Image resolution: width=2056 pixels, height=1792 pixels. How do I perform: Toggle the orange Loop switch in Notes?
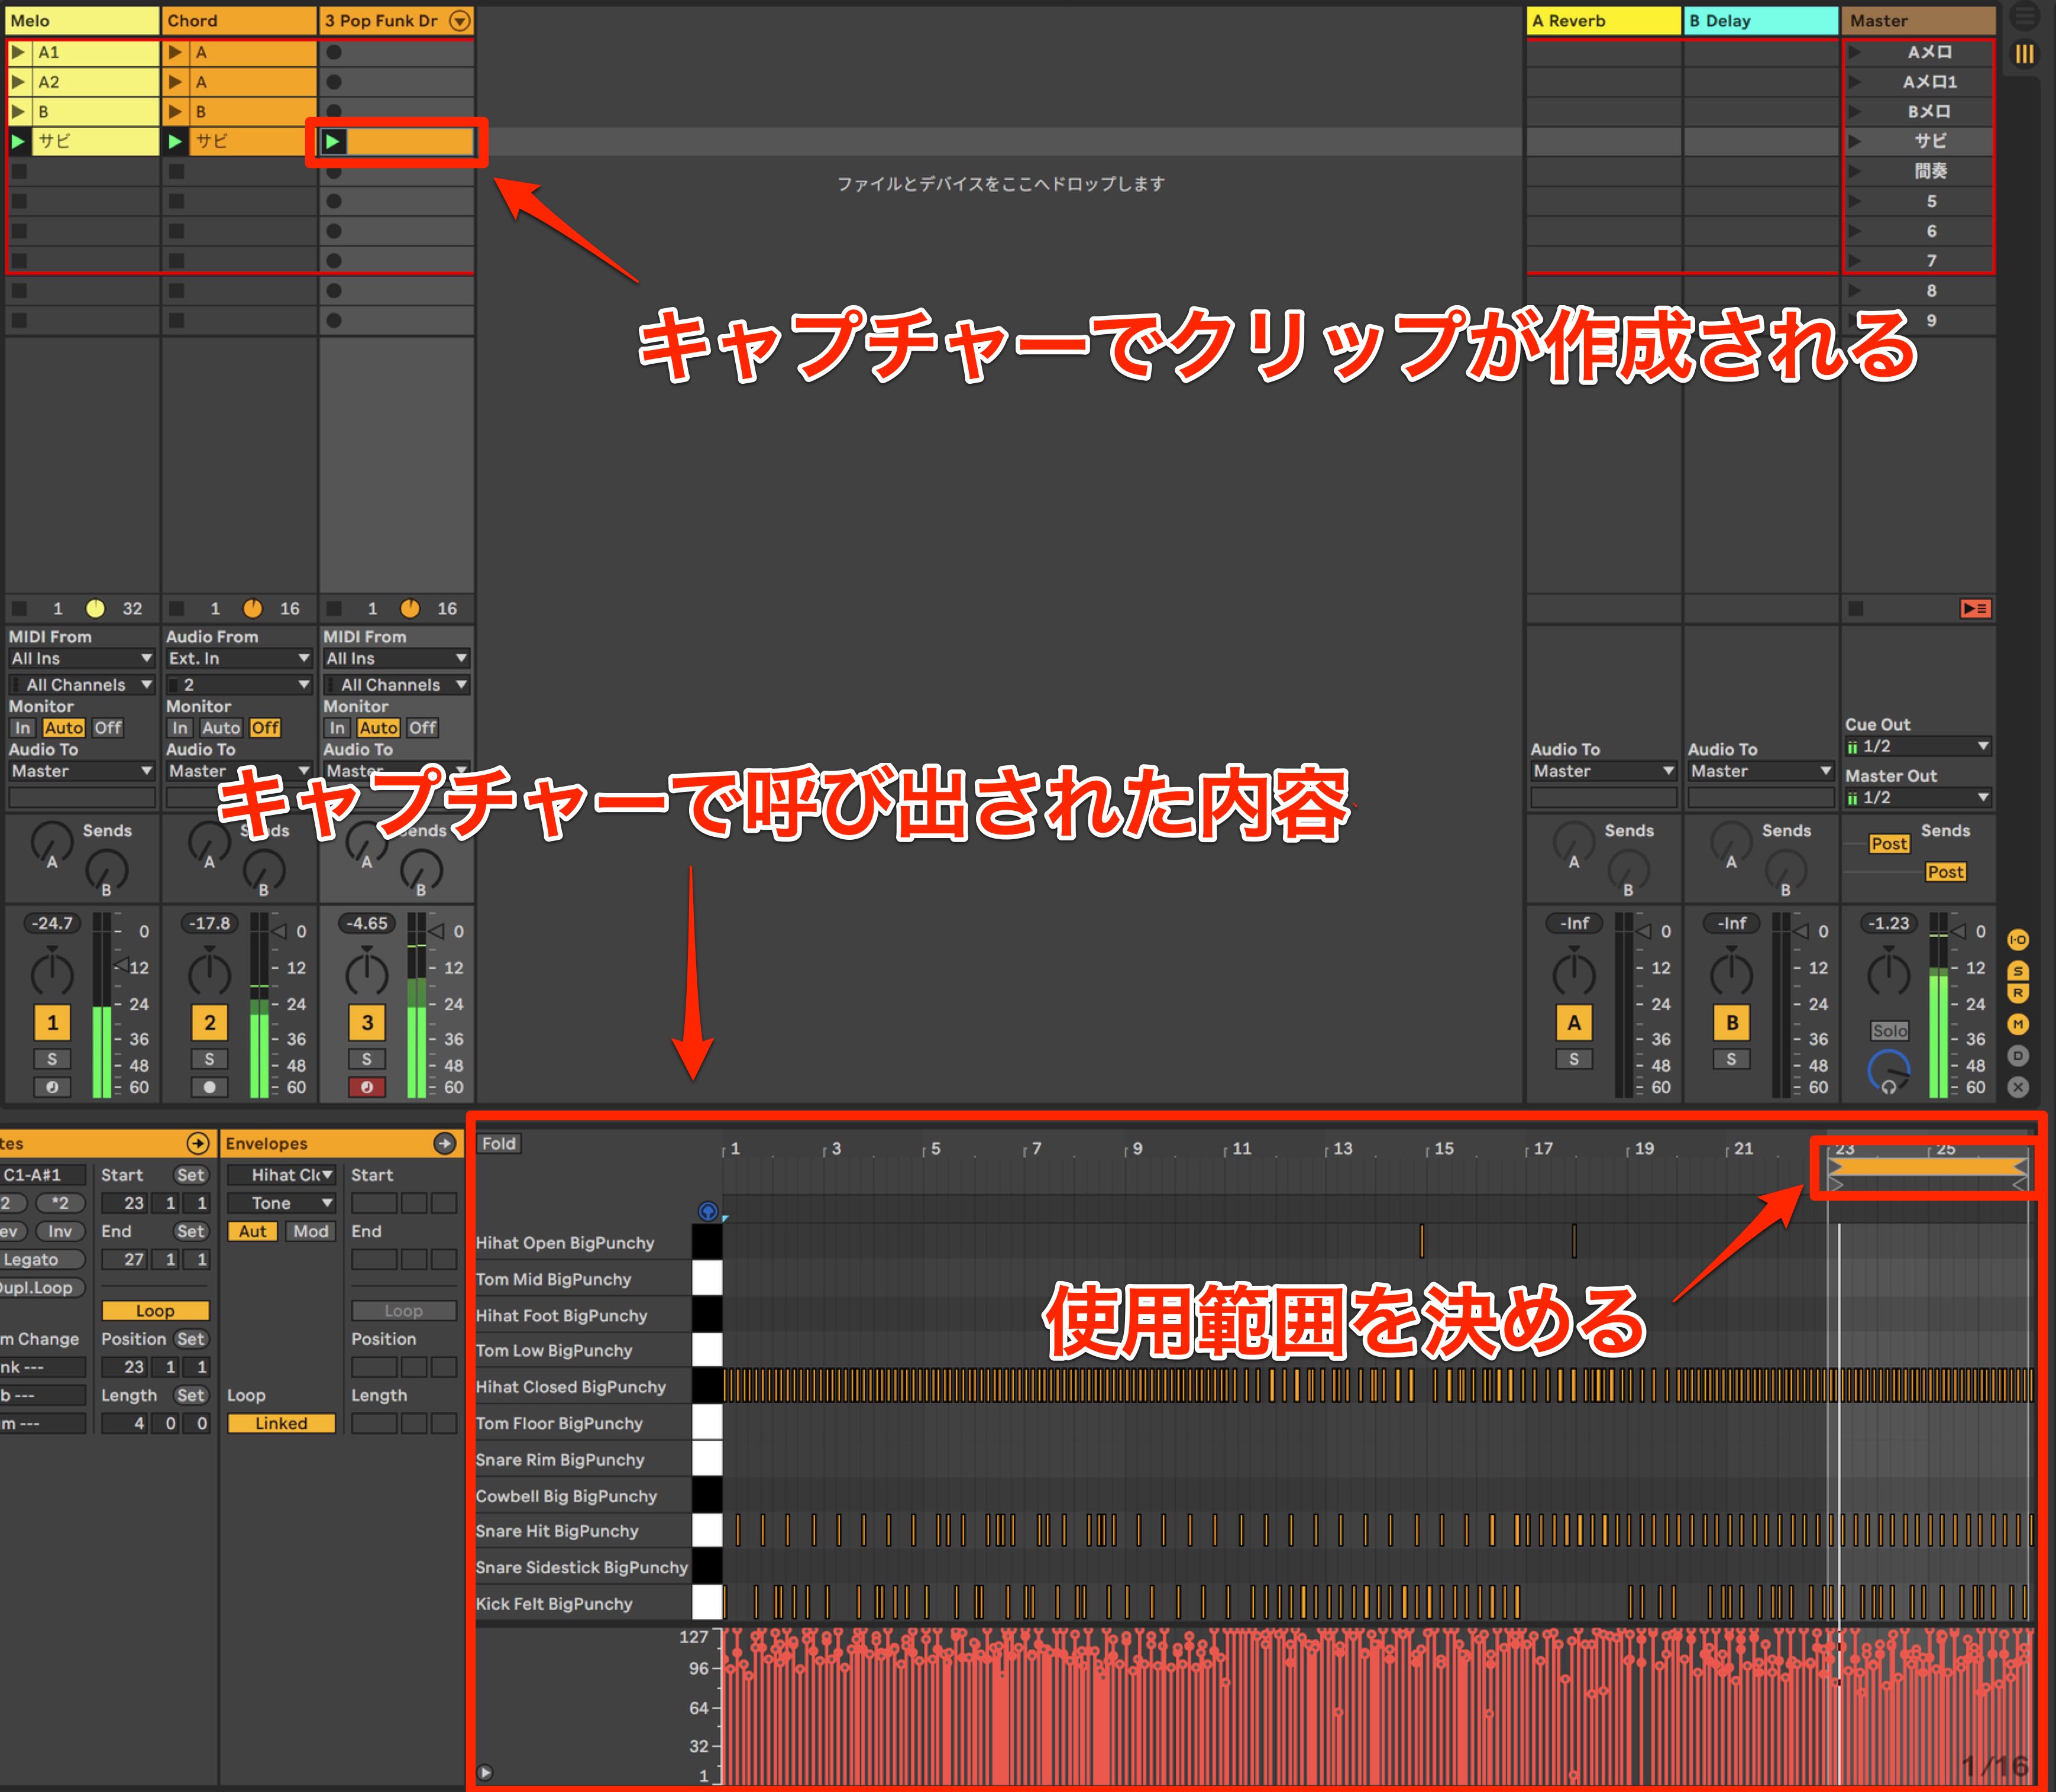(155, 1310)
